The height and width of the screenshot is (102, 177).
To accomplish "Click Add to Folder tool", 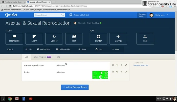I will point(63,49).
